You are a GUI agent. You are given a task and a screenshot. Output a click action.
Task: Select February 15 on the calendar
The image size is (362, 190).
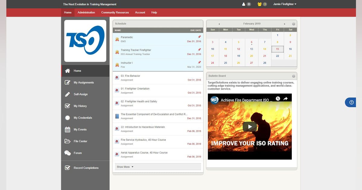pos(278,49)
